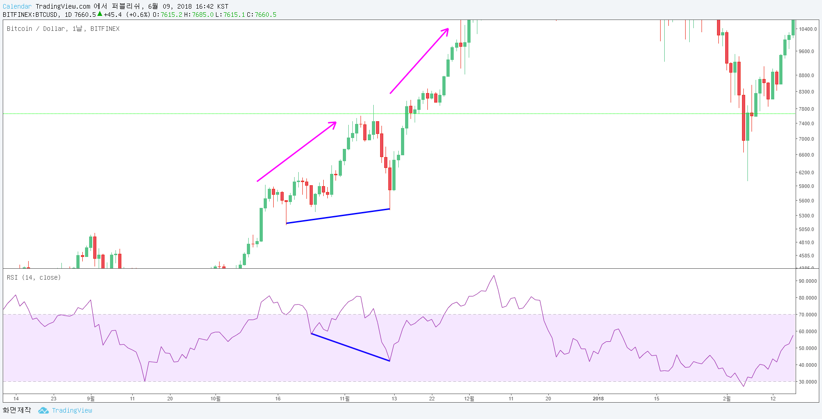Click the 8800.0 price axis label
The height and width of the screenshot is (419, 822).
click(x=807, y=75)
